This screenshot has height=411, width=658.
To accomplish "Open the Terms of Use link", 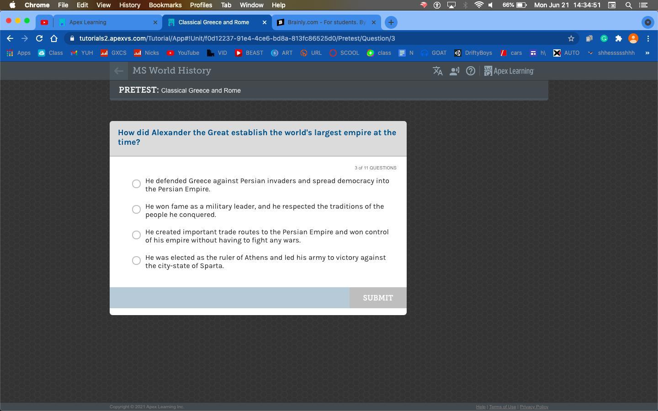I will click(503, 407).
